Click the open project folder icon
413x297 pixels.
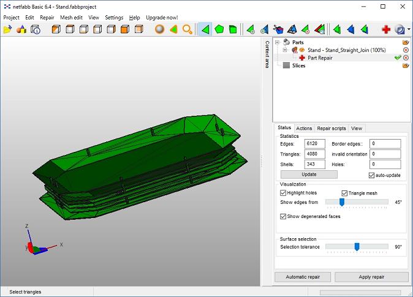click(x=7, y=29)
